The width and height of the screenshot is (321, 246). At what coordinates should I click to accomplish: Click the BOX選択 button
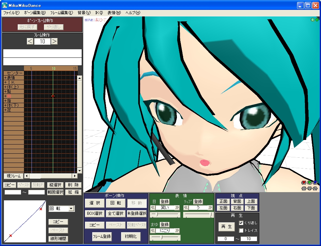point(95,213)
